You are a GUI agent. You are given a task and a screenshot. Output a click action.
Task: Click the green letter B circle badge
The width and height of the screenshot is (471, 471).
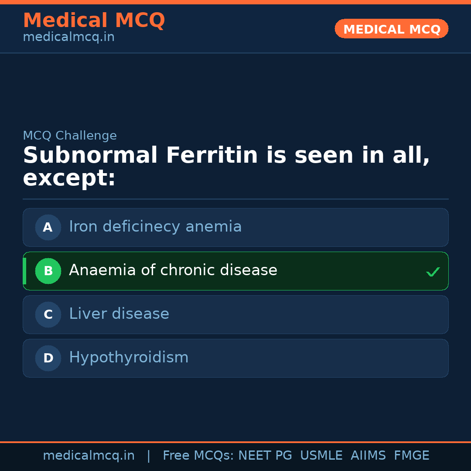48,271
